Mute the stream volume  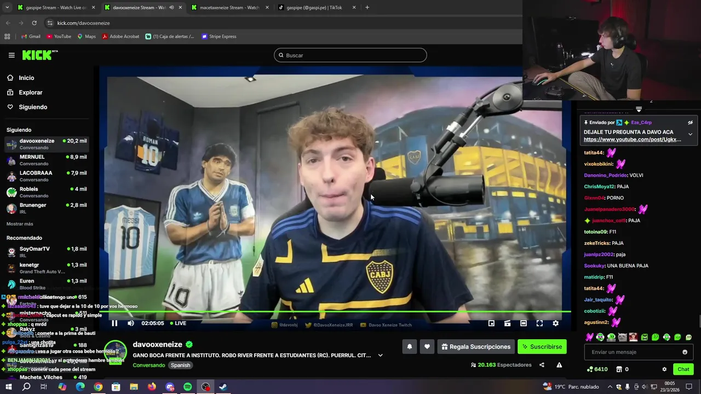click(130, 323)
